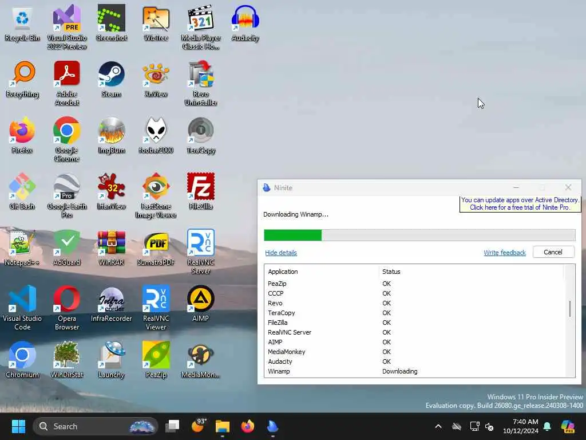The image size is (586, 440).
Task: Click the MediaMonkey desktop icon
Action: tap(201, 360)
